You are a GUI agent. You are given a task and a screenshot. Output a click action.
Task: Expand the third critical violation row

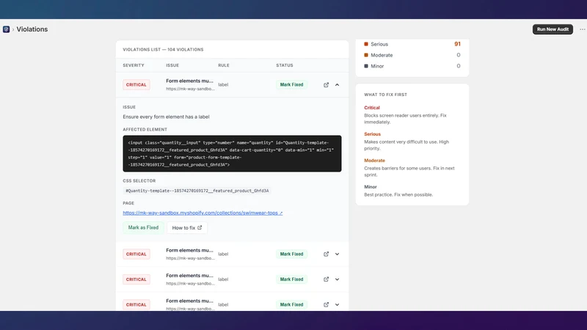[x=338, y=279]
